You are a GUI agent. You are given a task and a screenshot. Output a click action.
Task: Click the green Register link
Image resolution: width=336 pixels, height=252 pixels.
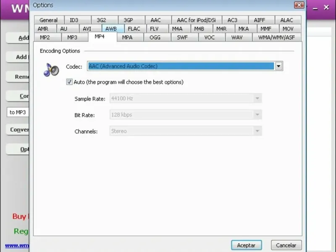pos(21,231)
